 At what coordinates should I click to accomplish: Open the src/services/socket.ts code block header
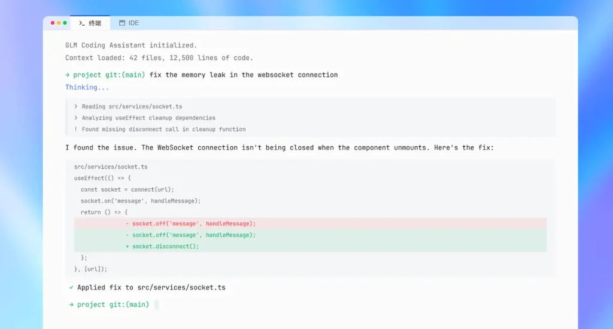[111, 167]
